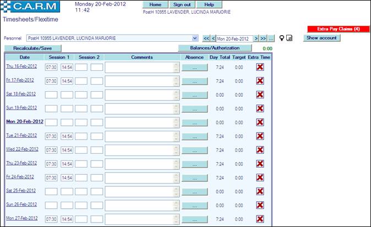
Task: Jump back with the double left arrow
Action: tap(206, 38)
